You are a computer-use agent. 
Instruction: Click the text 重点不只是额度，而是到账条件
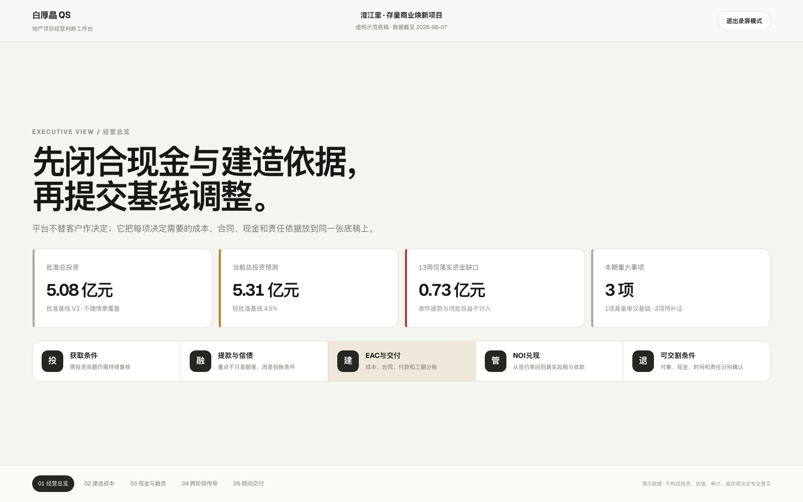(x=256, y=367)
